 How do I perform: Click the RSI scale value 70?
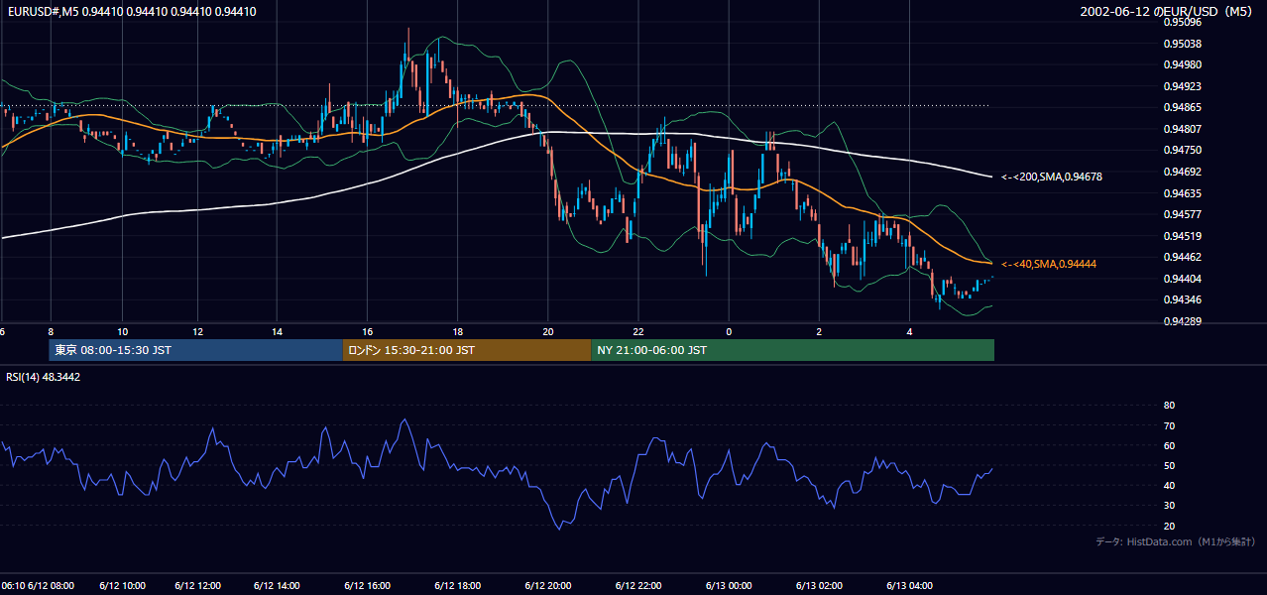1169,425
